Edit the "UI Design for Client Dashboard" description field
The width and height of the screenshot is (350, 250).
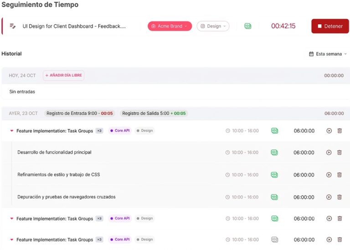point(74,26)
